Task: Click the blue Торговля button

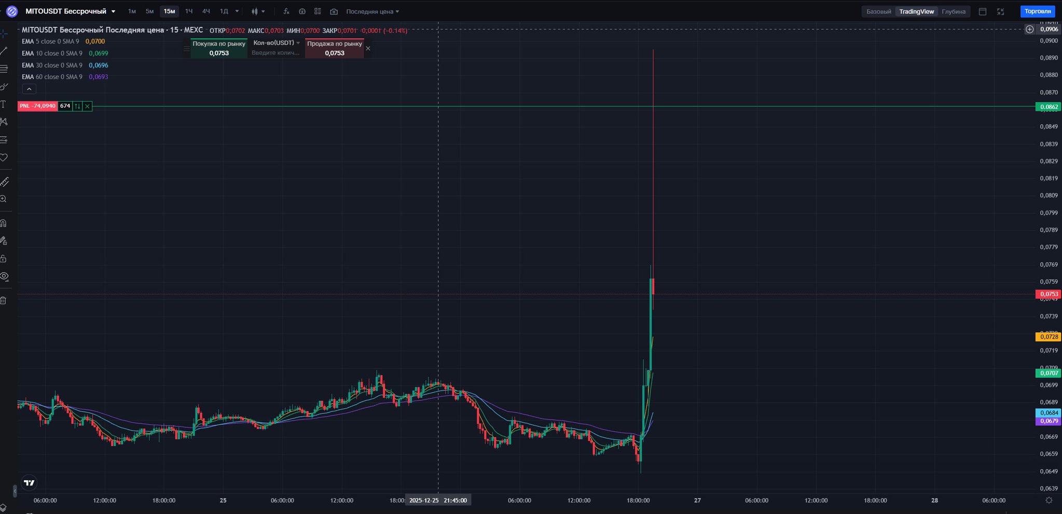Action: coord(1038,11)
